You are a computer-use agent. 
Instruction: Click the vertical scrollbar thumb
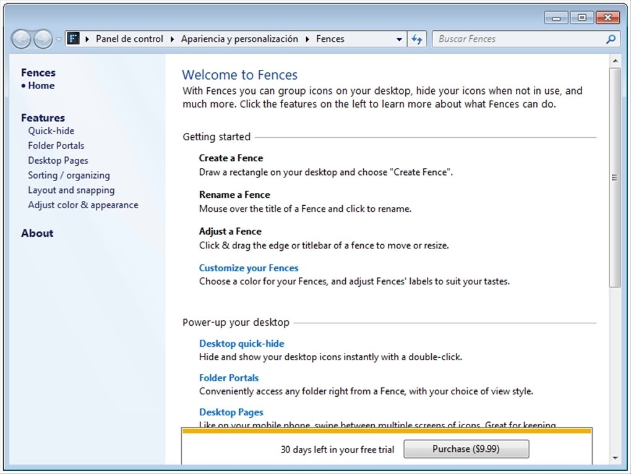click(x=615, y=178)
